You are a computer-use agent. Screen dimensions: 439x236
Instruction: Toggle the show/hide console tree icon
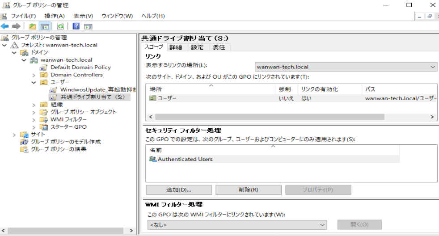(45, 26)
